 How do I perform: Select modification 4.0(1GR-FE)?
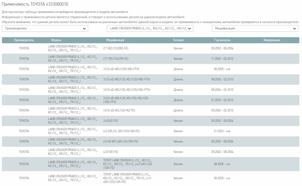(x=110, y=152)
